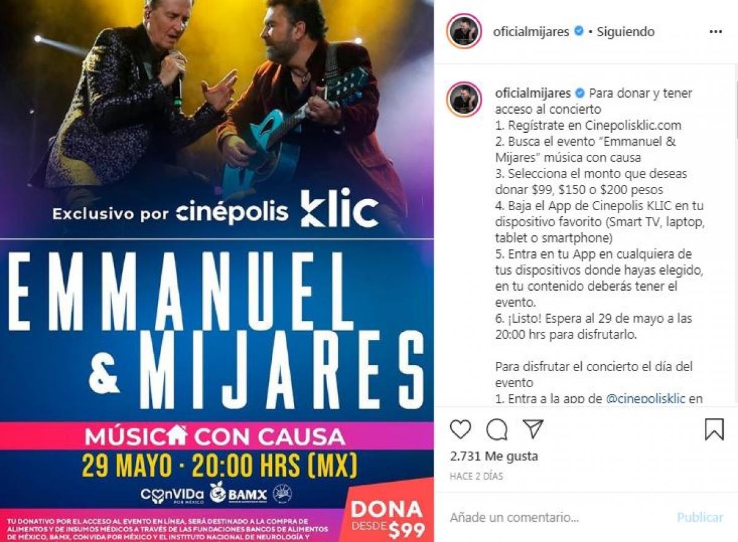Click the cinépolis klic logo on poster

[277, 211]
